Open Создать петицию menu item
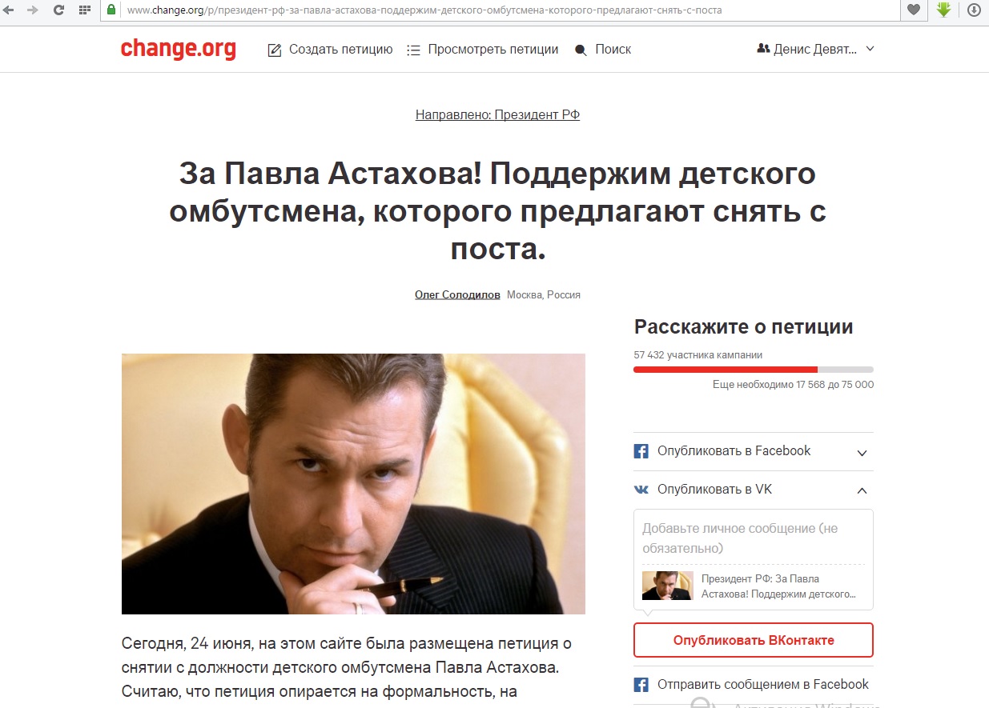The width and height of the screenshot is (989, 708). [330, 50]
